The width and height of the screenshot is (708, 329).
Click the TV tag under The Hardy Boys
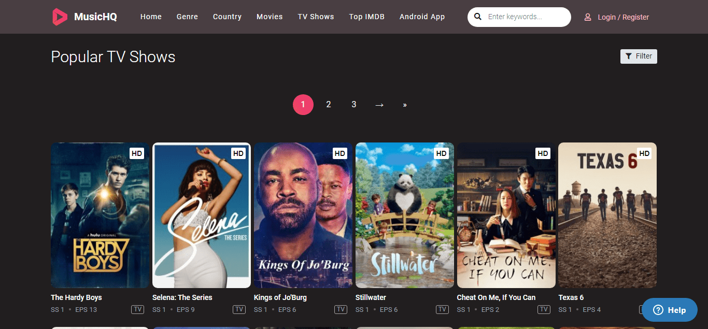tap(137, 310)
